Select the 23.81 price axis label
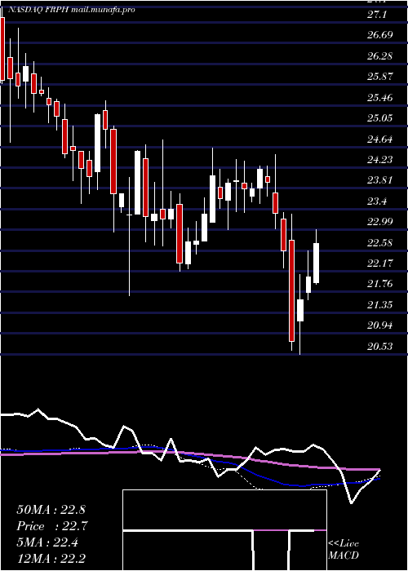 380,180
